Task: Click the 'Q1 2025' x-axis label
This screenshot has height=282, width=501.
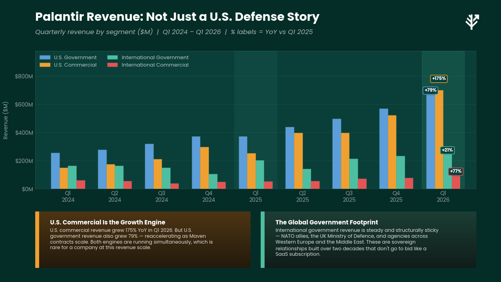Action: point(256,197)
